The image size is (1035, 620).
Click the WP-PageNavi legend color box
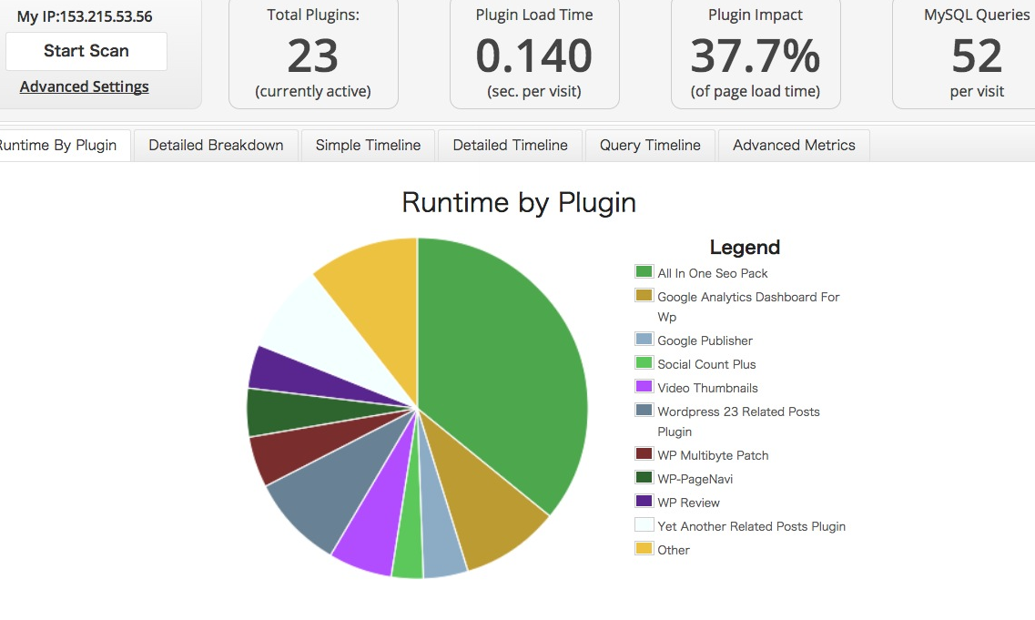point(644,477)
